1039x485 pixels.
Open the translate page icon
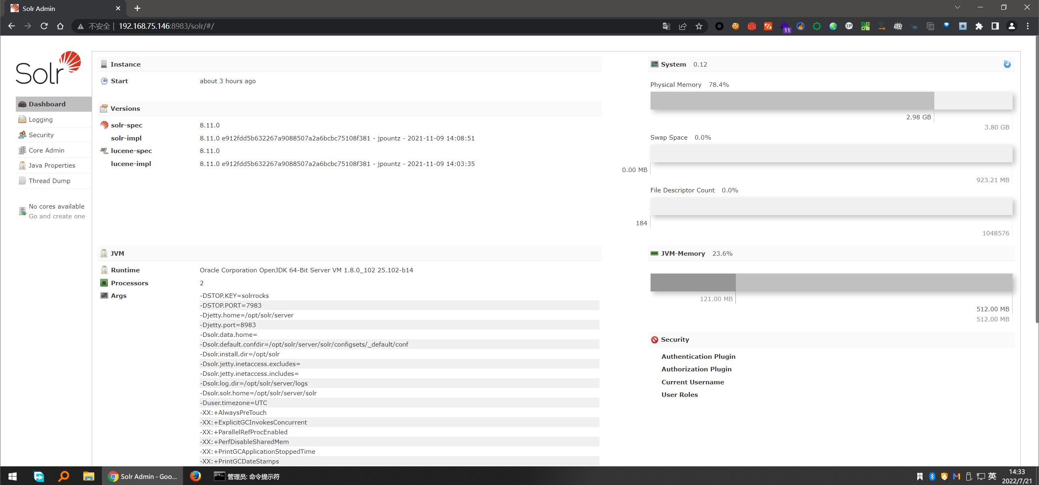[x=666, y=26]
